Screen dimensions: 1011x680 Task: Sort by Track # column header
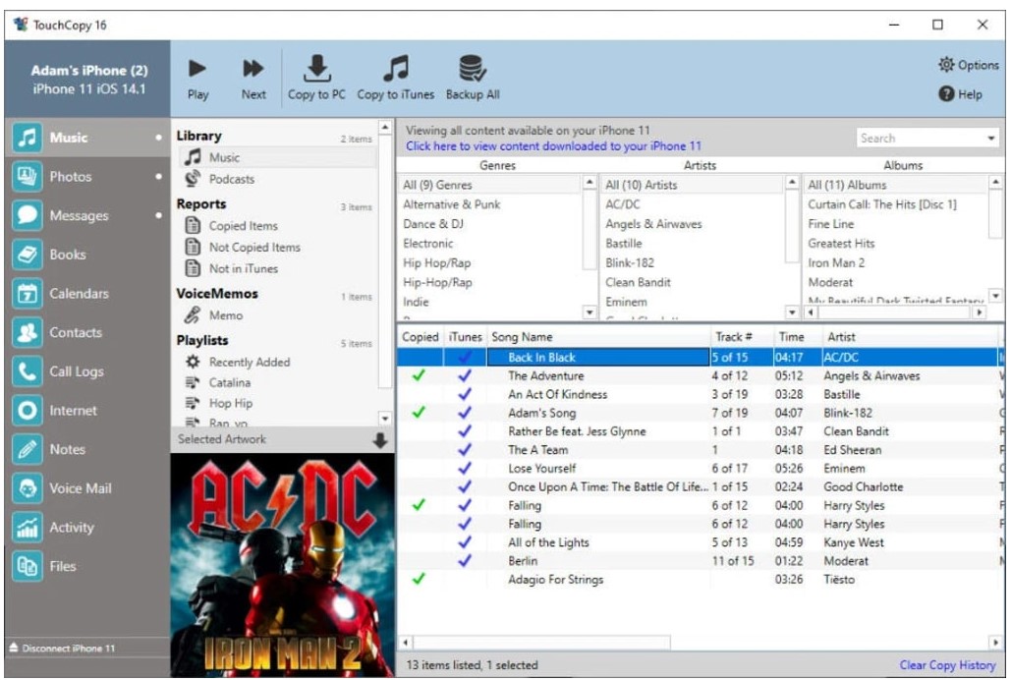[x=741, y=337]
